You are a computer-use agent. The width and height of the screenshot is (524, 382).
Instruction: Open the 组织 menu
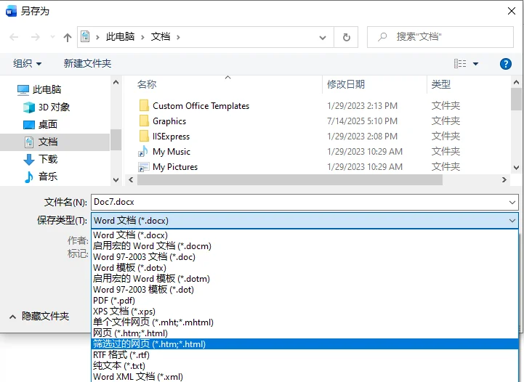pos(27,63)
